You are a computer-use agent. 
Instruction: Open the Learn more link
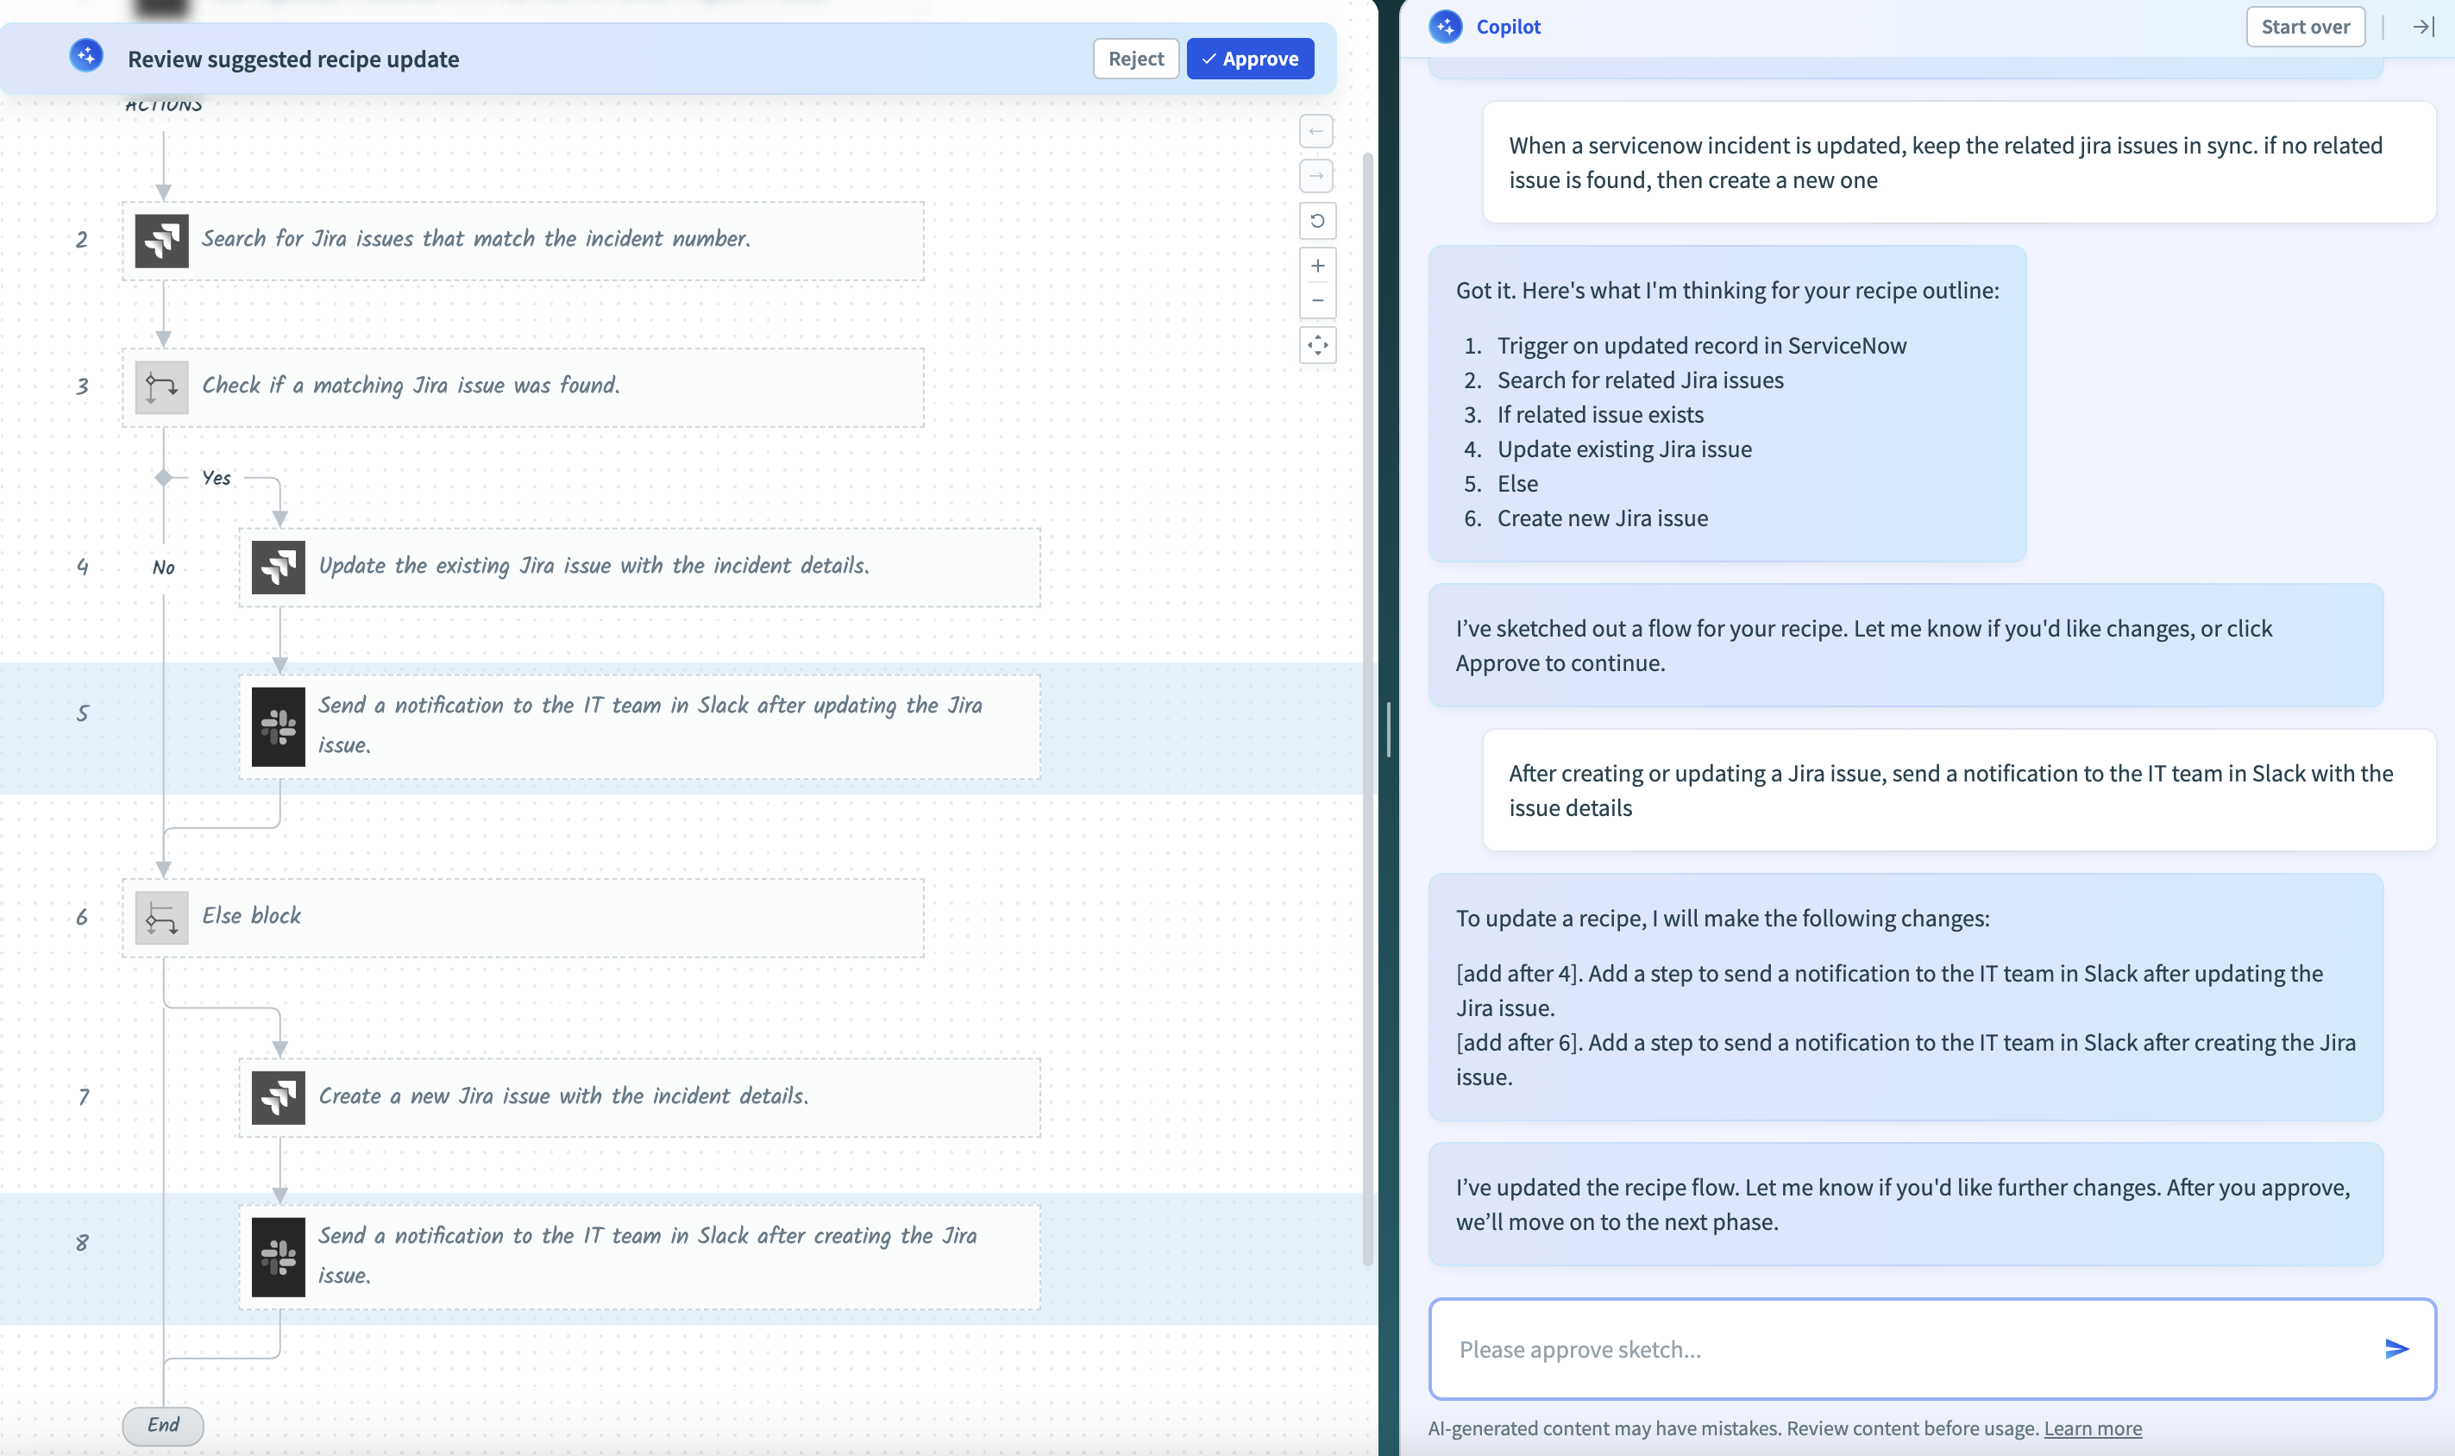2092,1428
